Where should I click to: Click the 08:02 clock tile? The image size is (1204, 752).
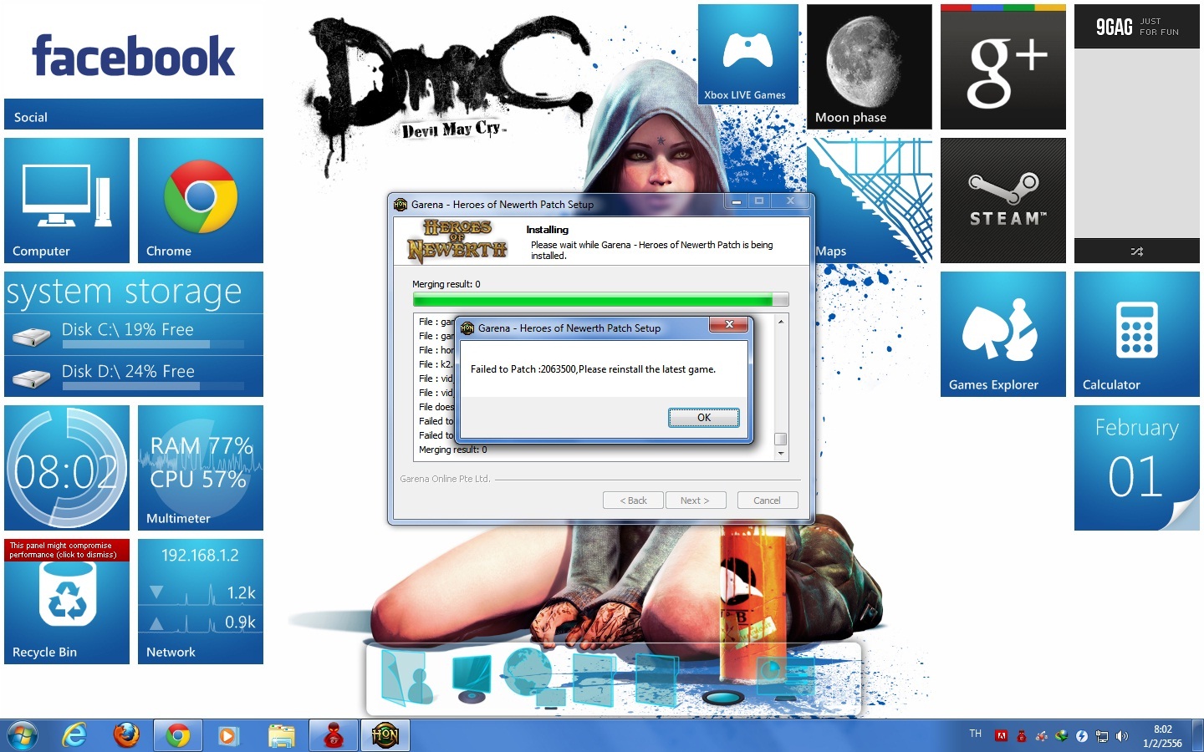(67, 468)
